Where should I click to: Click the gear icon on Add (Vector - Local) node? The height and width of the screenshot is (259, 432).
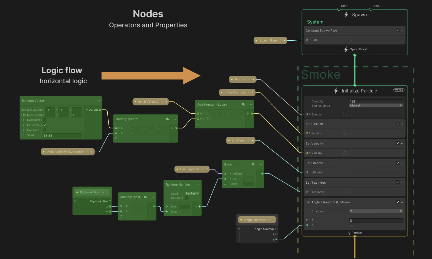243,104
